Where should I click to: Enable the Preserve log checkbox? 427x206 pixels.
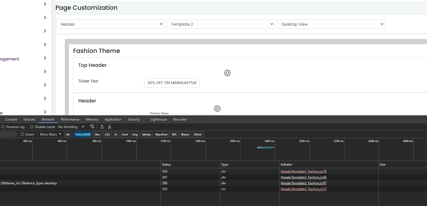pyautogui.click(x=3, y=127)
